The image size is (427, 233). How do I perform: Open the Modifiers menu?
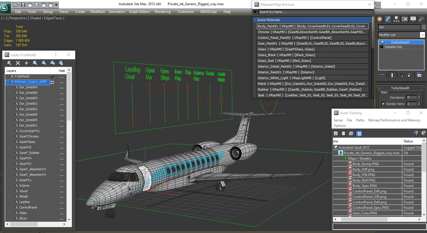(x=98, y=12)
